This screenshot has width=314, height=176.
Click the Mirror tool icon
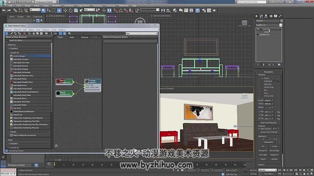click(163, 10)
